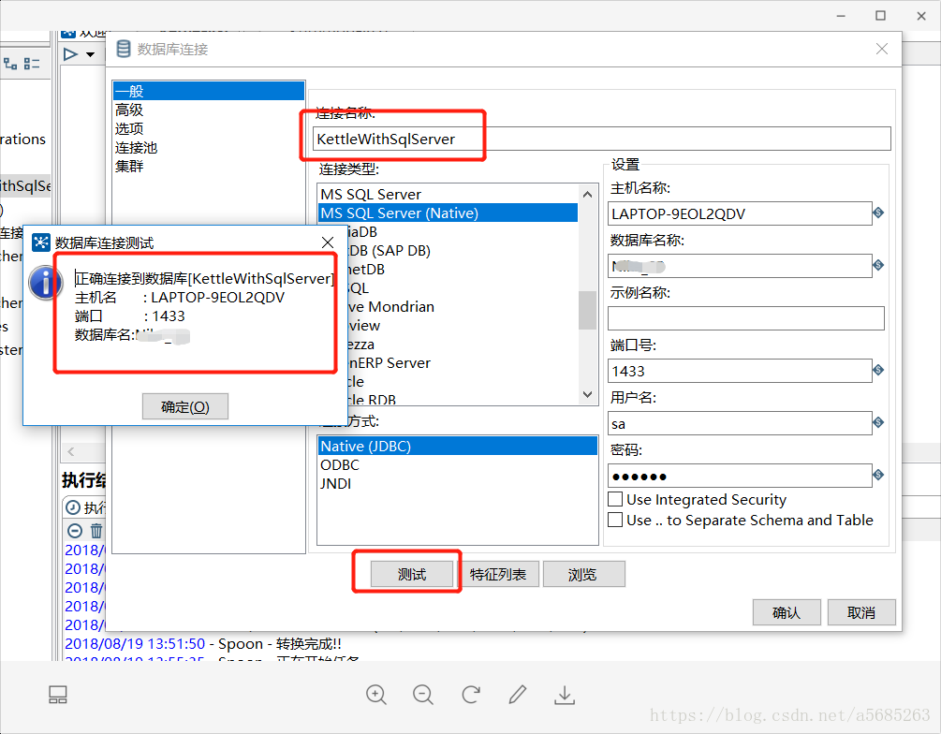
Task: Click the 数据库名称 database name field
Action: pyautogui.click(x=740, y=266)
